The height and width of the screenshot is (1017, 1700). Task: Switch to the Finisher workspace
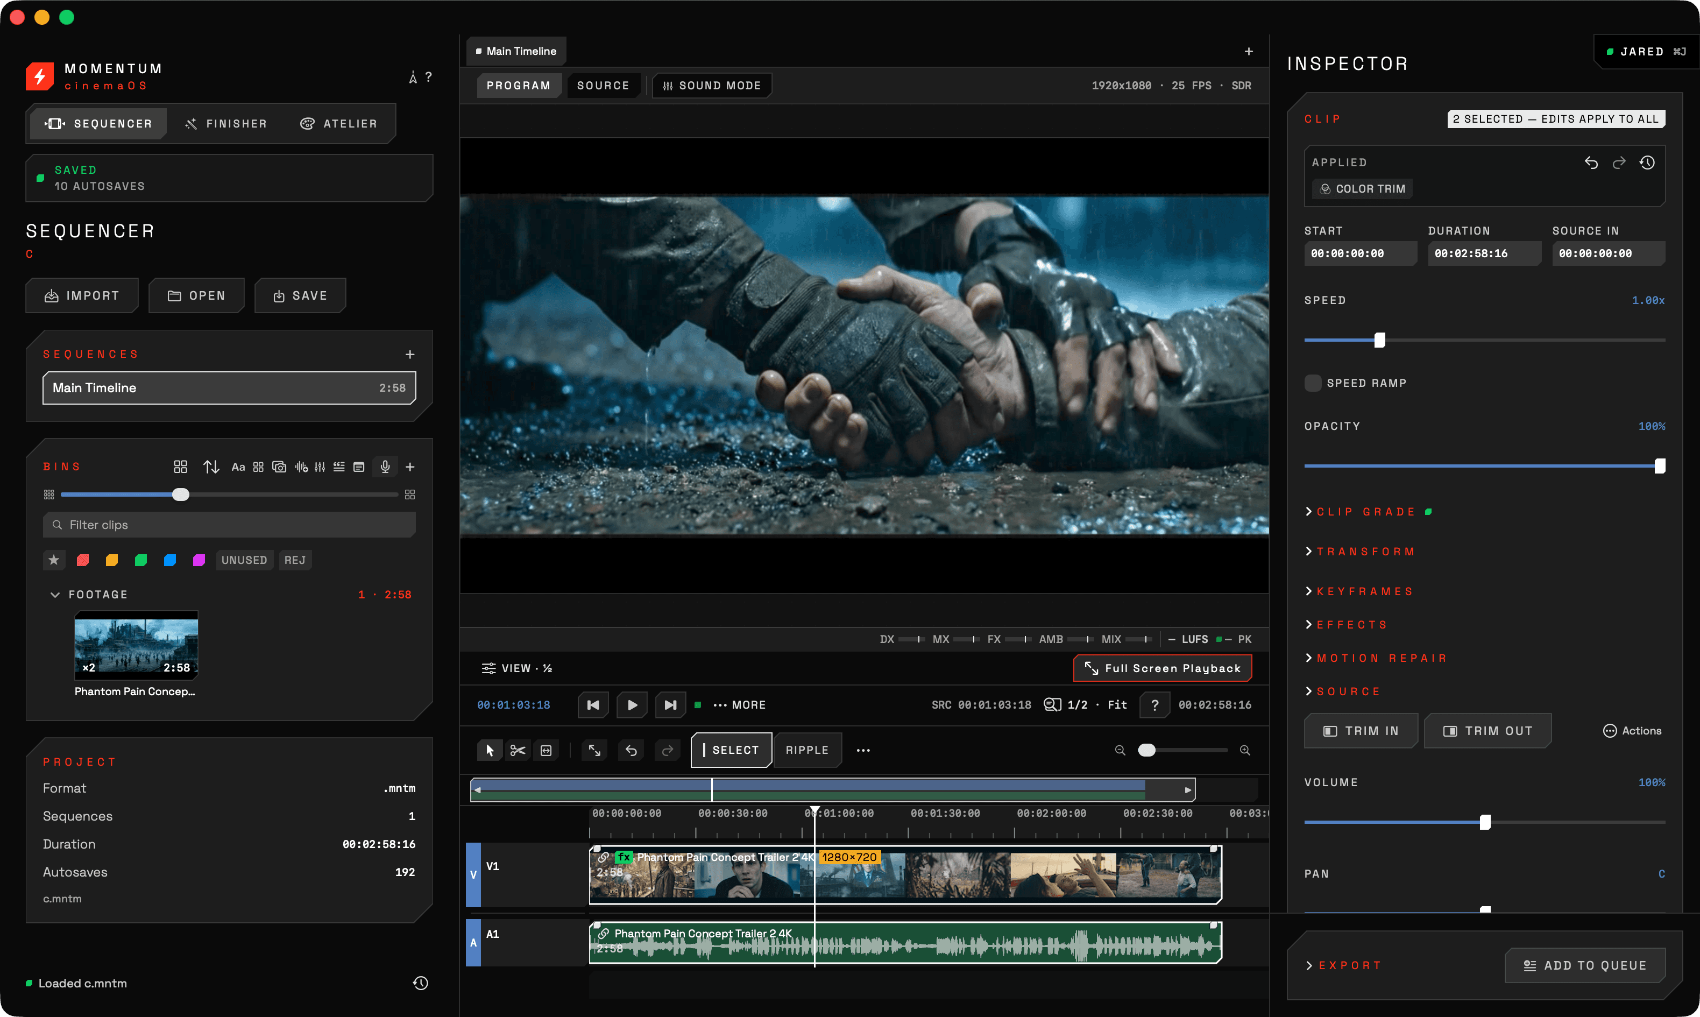(x=226, y=123)
